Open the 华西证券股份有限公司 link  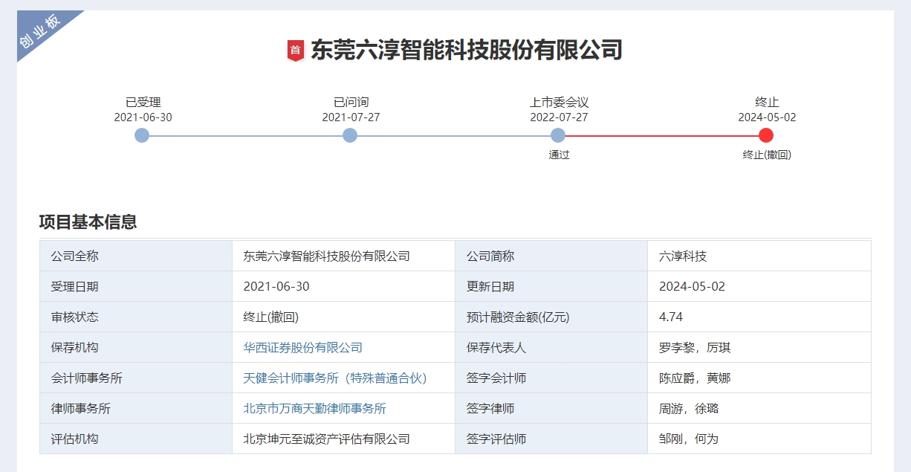303,347
